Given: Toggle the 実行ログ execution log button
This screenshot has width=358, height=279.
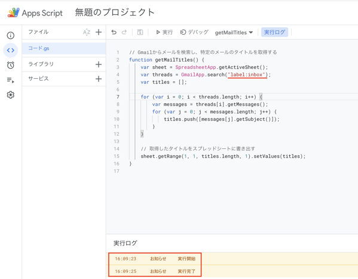Looking at the screenshot, I should click(274, 32).
